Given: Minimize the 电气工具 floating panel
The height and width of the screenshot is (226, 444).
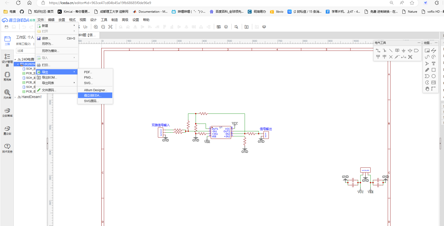Looking at the screenshot, I should coord(419,43).
